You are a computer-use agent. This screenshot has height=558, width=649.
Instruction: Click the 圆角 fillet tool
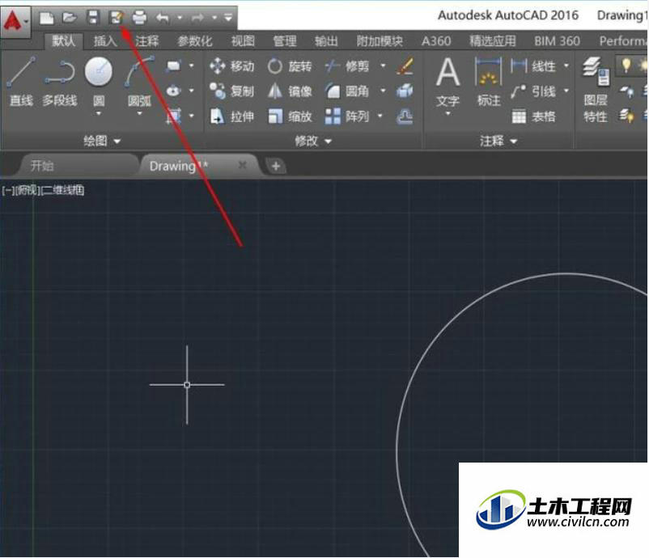pyautogui.click(x=347, y=91)
